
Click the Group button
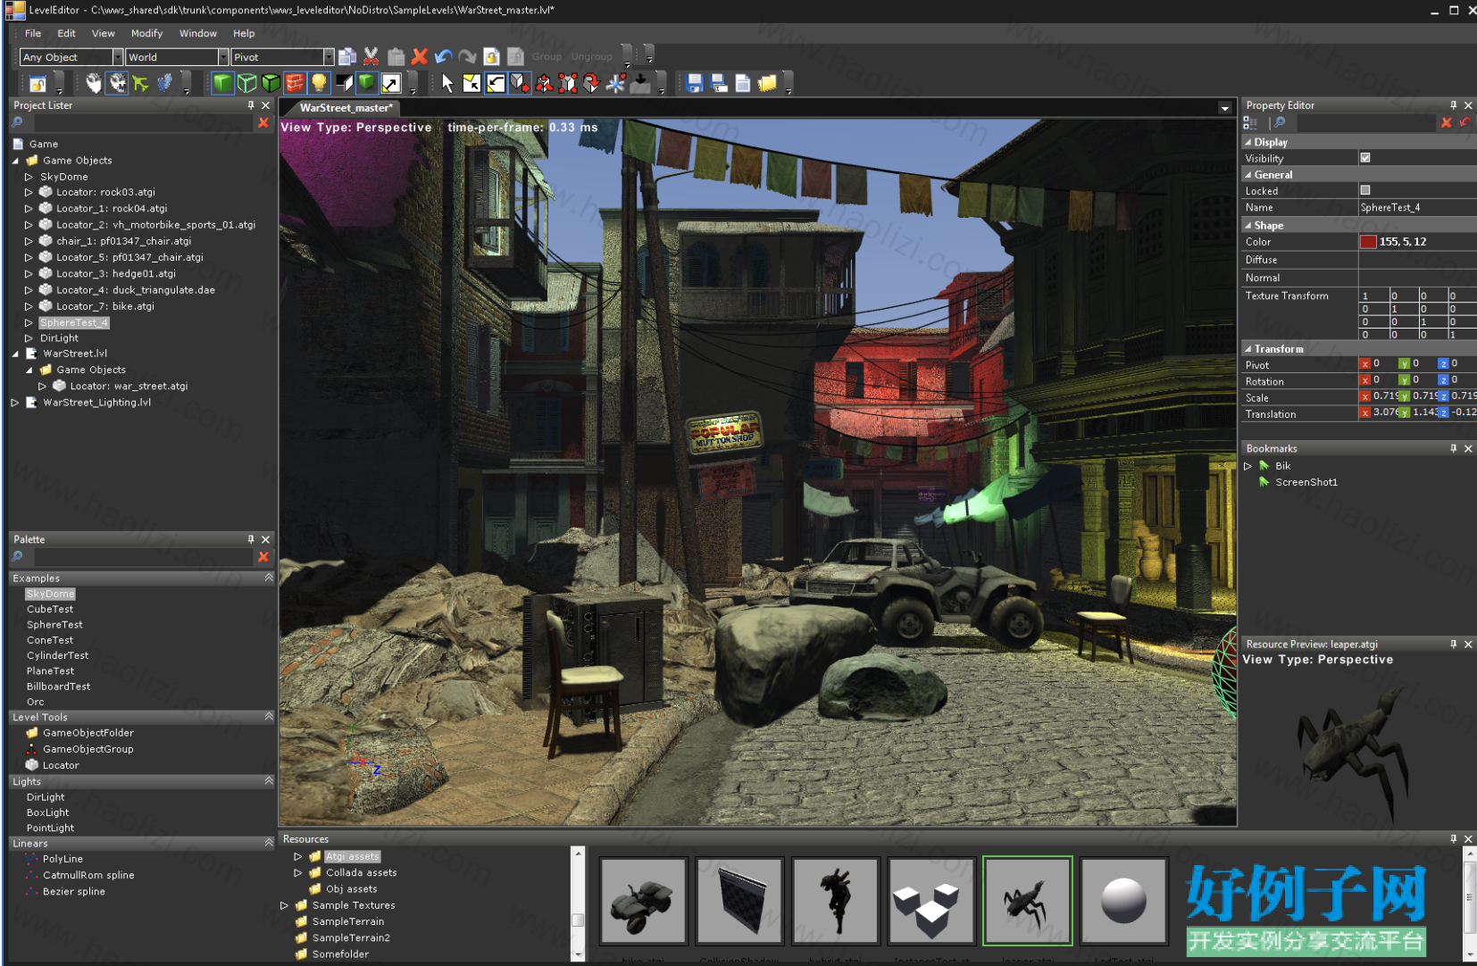[547, 56]
